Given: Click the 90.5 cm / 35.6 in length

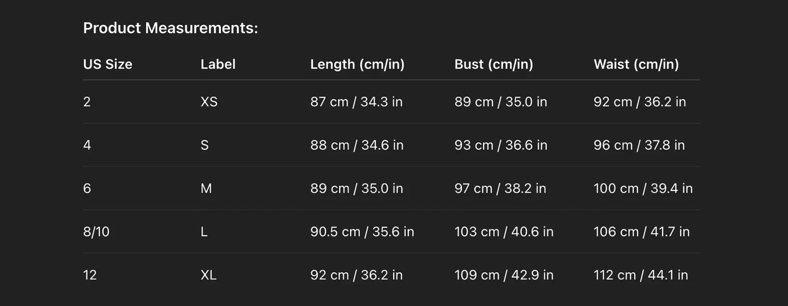Looking at the screenshot, I should click(362, 232).
